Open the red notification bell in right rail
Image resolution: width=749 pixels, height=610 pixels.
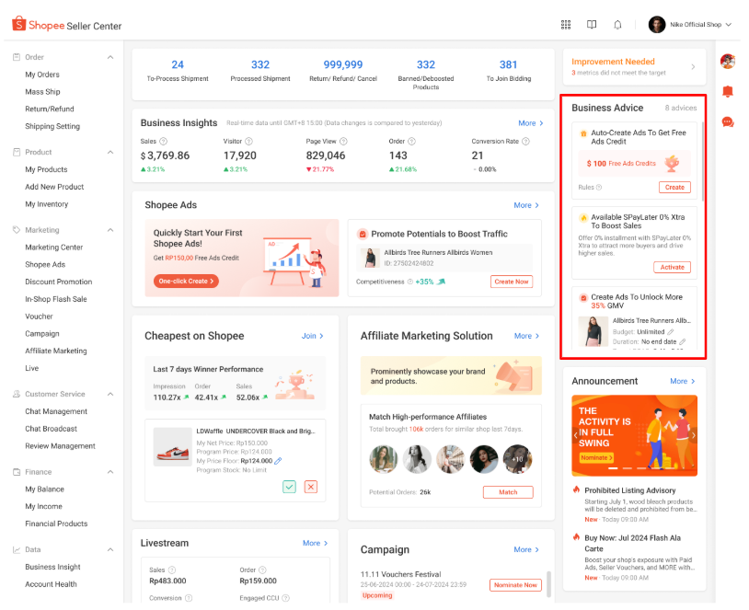tap(728, 91)
